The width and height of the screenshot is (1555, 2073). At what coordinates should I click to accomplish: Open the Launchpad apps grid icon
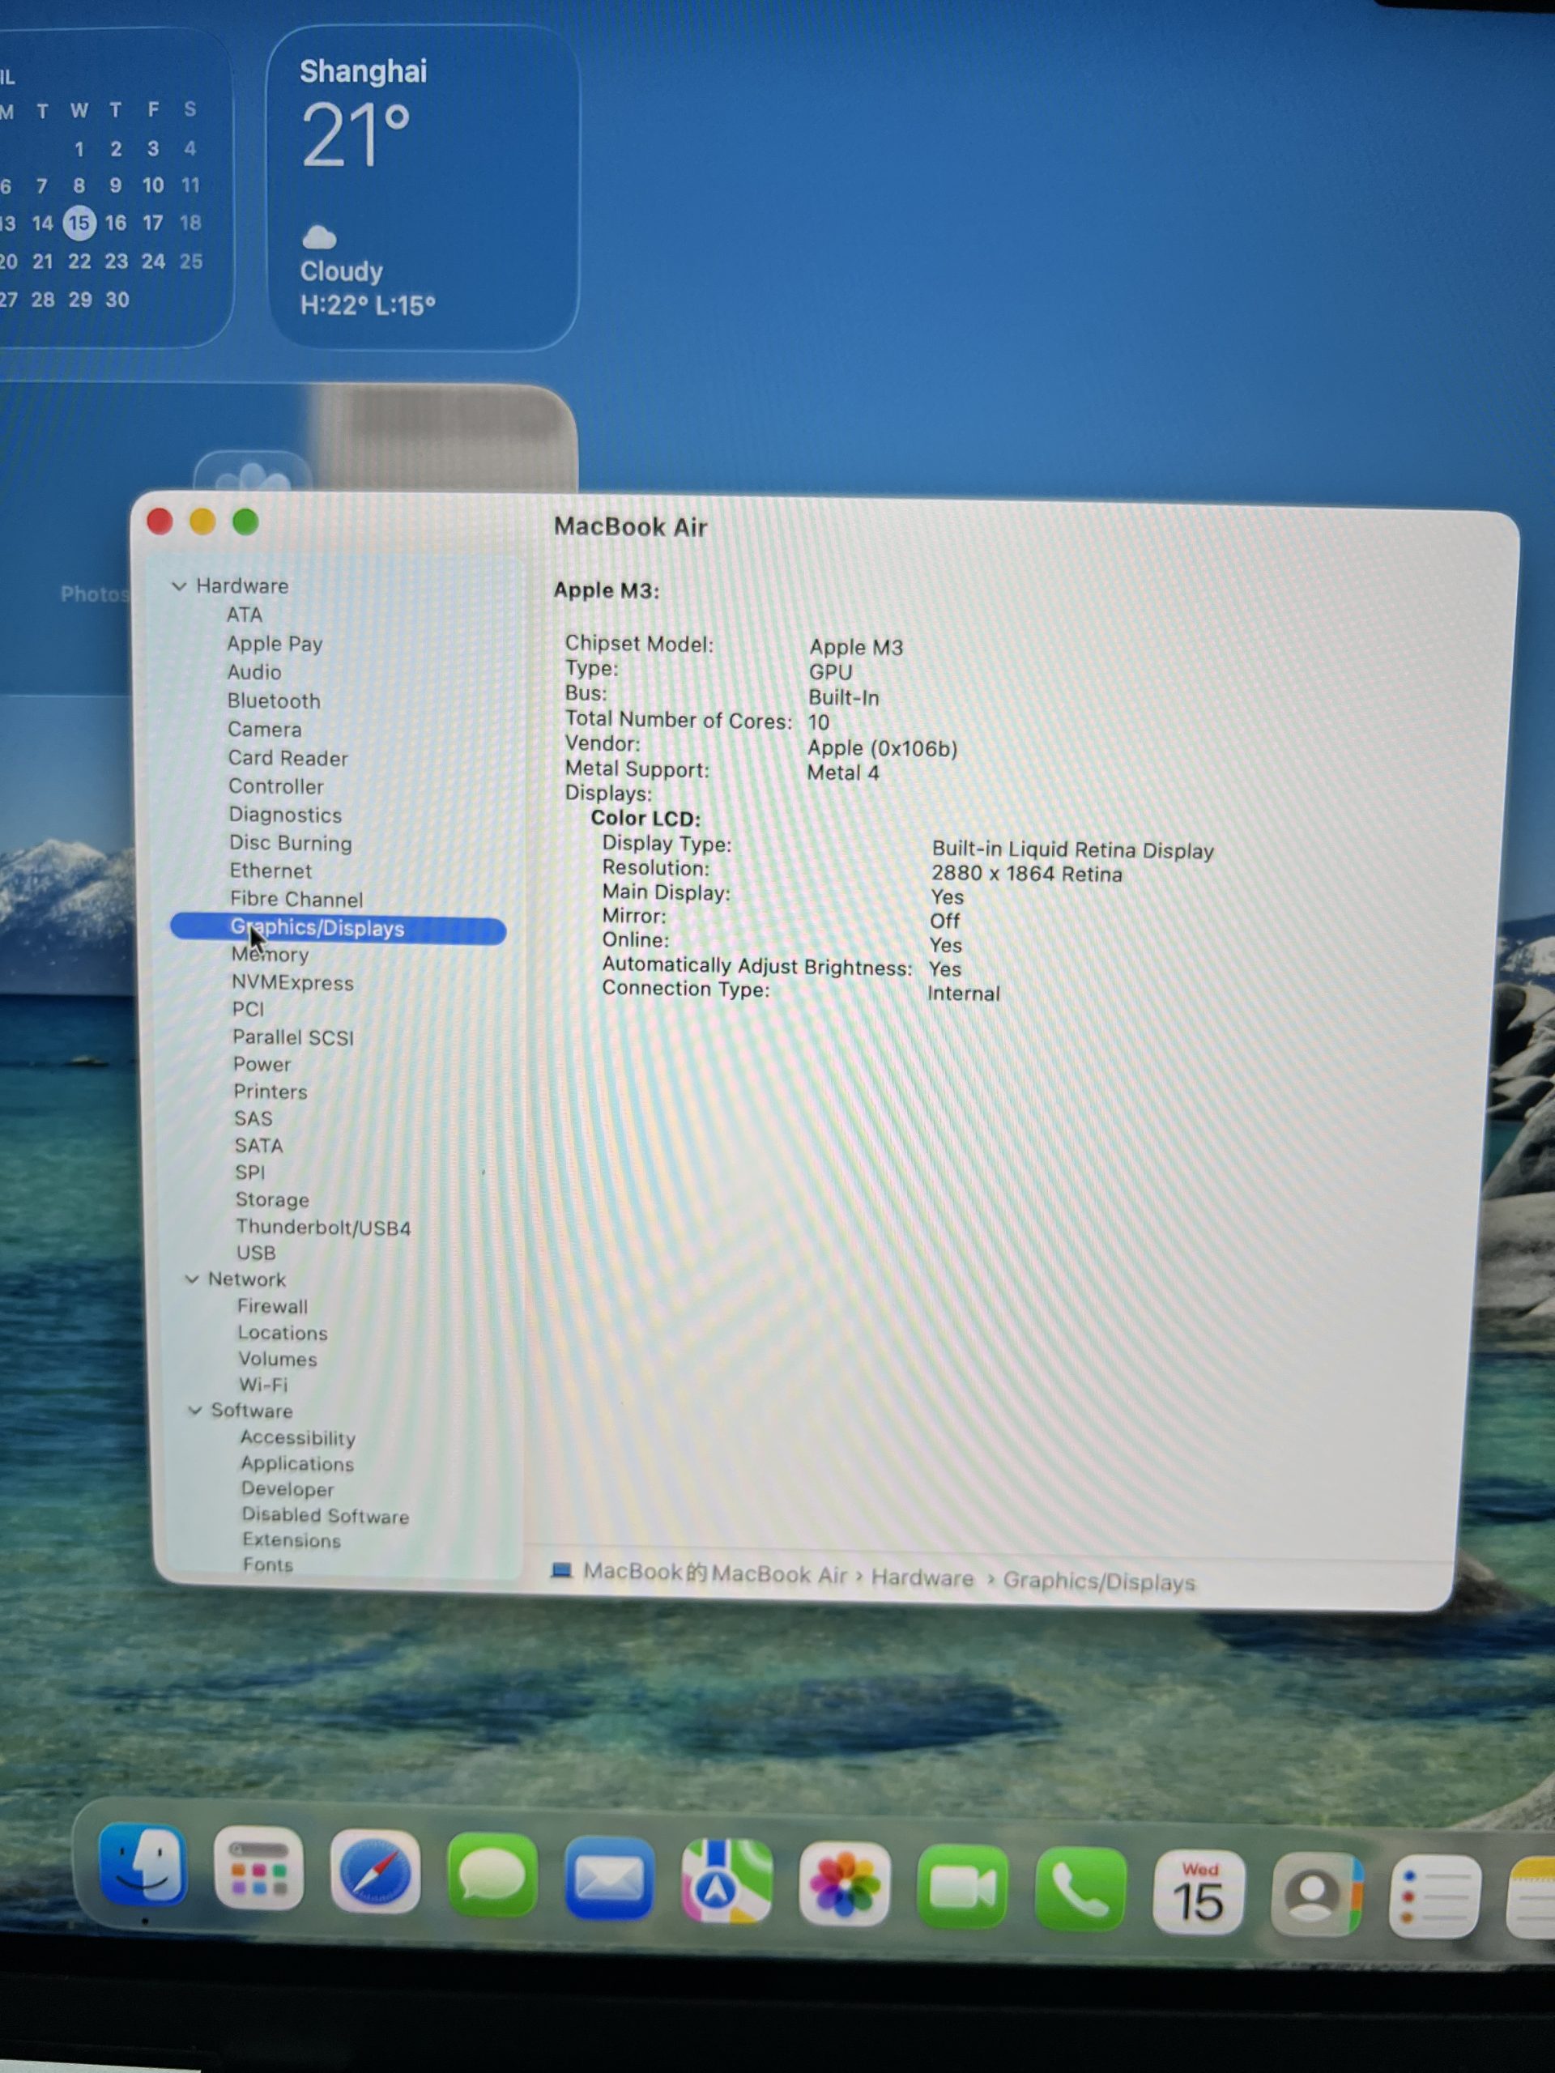pyautogui.click(x=258, y=1869)
